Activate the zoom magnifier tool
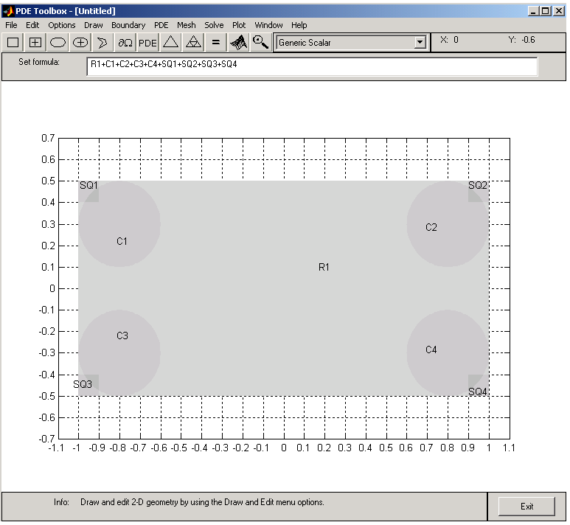This screenshot has height=525, width=570. (260, 43)
